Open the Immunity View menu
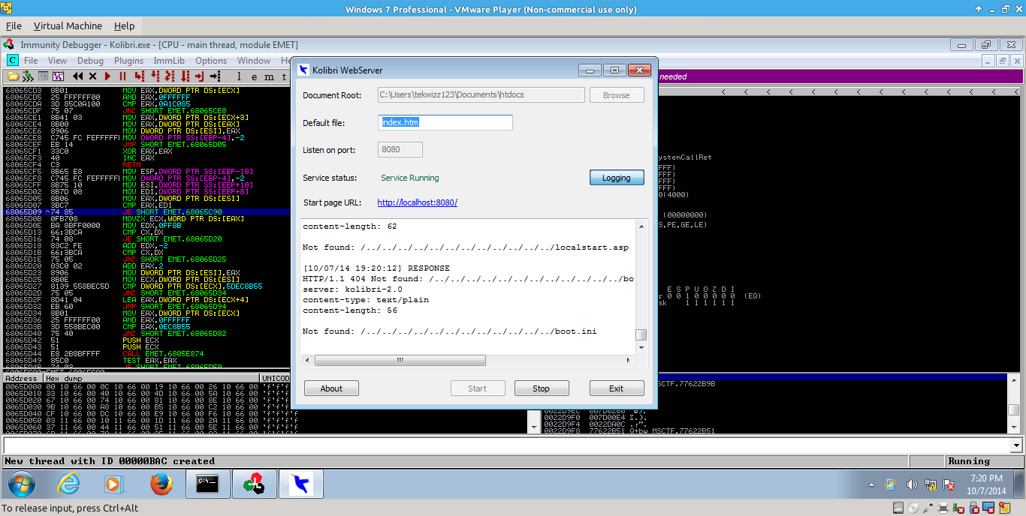 click(x=58, y=61)
